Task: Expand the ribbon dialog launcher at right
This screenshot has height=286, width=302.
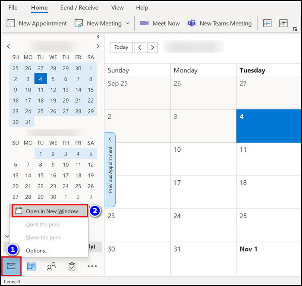Action: coord(295,29)
